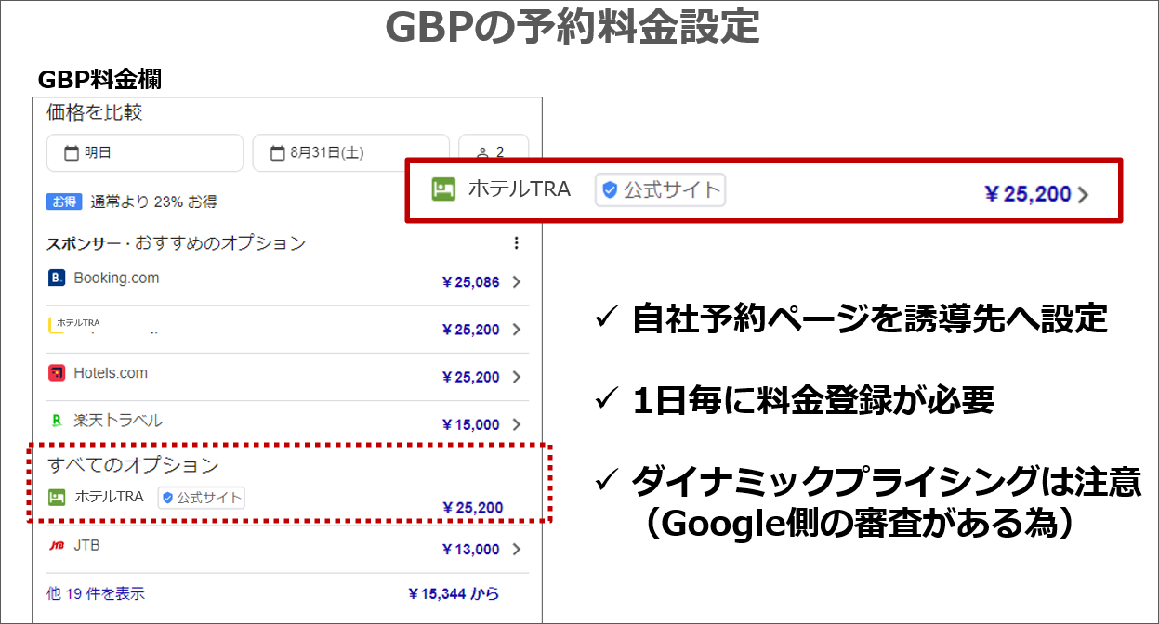Viewport: 1159px width, 624px height.
Task: Click 公式サイト badge in the enlarged callout
Action: pos(660,189)
